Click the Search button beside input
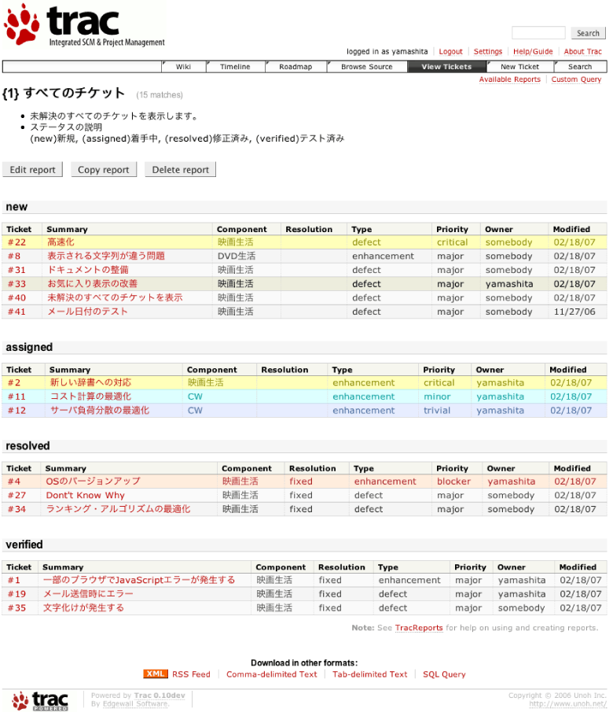The image size is (613, 716). [x=588, y=33]
